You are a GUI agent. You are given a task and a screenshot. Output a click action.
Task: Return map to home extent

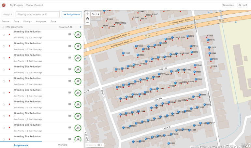coord(87,18)
